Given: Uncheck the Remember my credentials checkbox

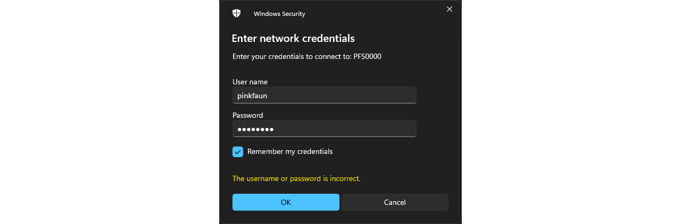Looking at the screenshot, I should click(x=238, y=152).
